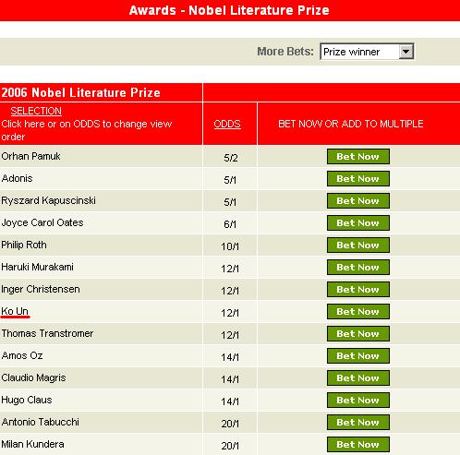Bet Now on Claudio Magris
Screen dimensions: 460x455
point(358,378)
